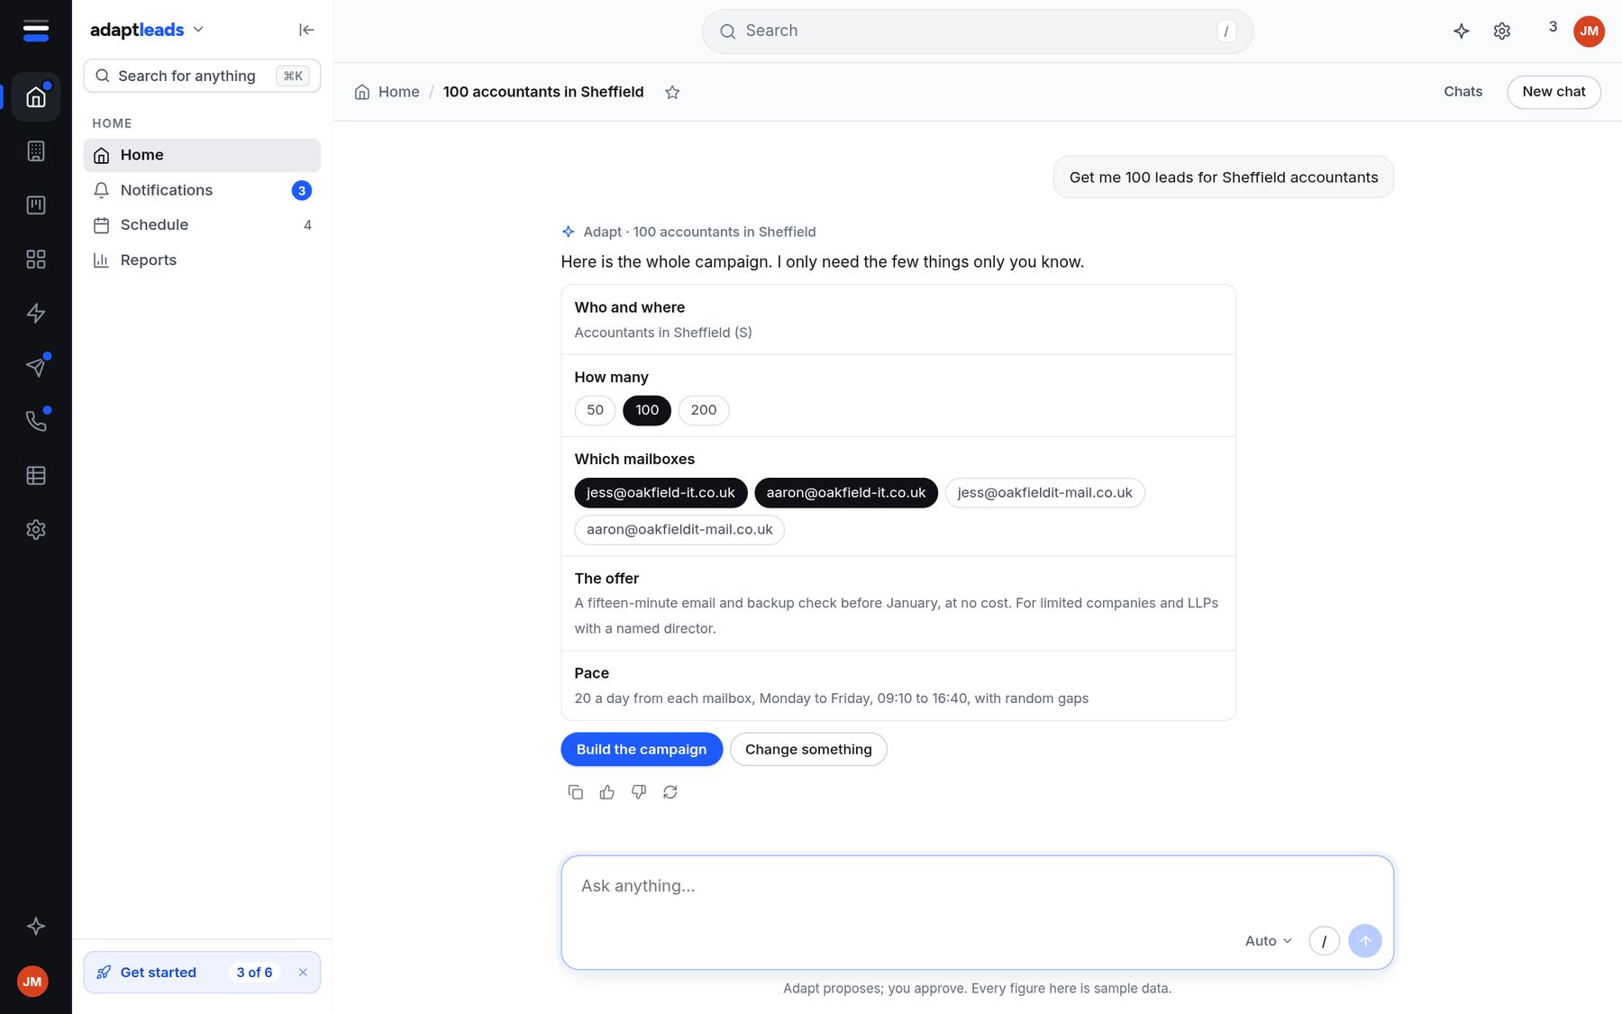1622x1014 pixels.
Task: Open the lightning bolt automation icon
Action: [x=36, y=313]
